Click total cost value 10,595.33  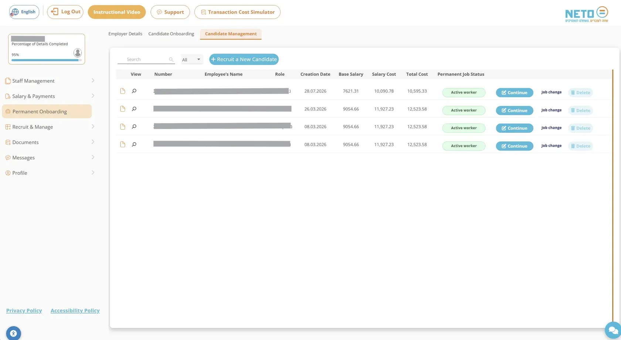tap(417, 91)
